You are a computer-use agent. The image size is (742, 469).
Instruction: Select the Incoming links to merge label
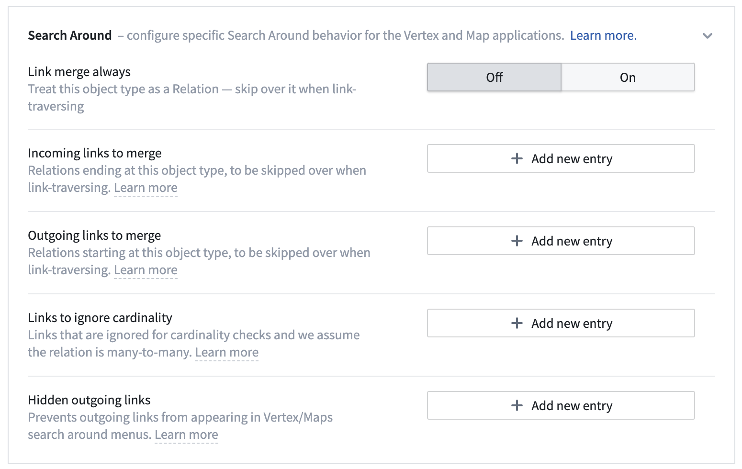(95, 153)
